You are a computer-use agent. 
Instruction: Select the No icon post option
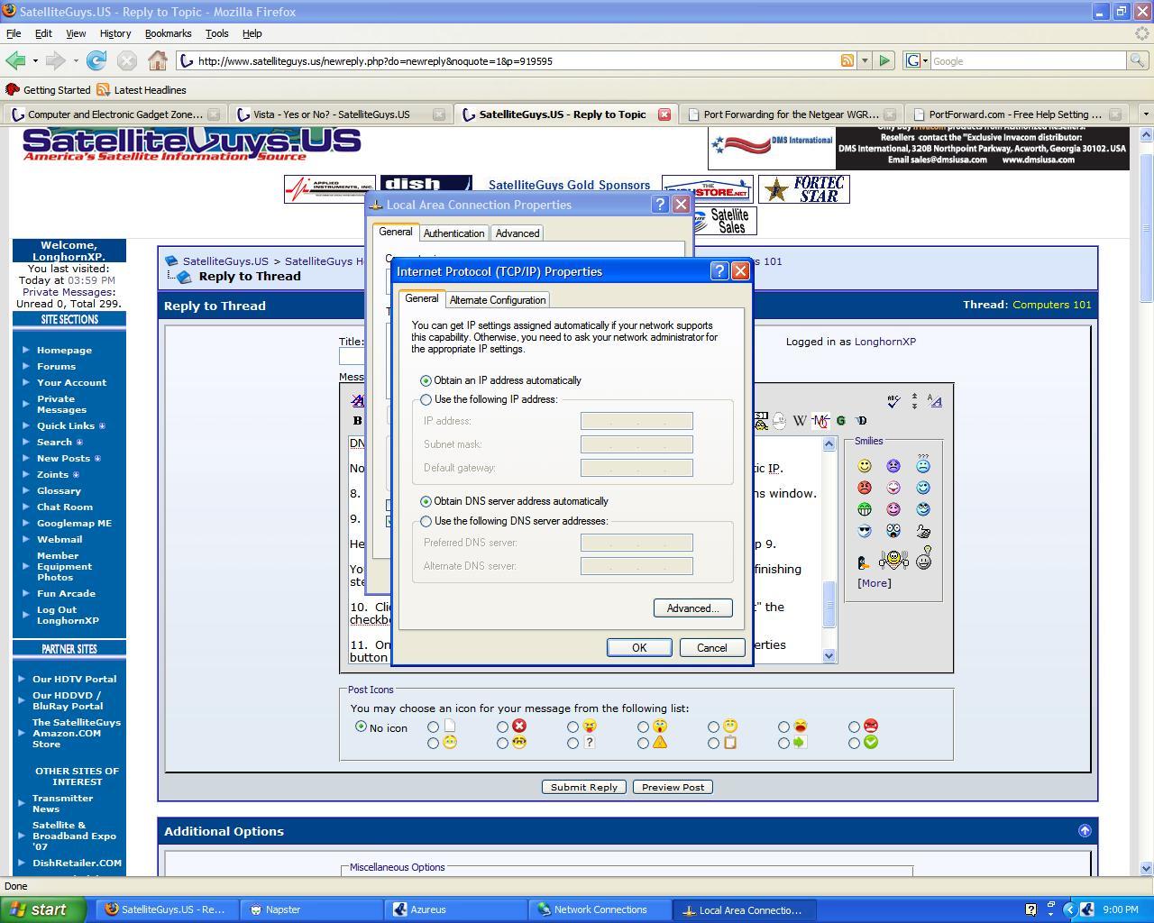coord(362,727)
